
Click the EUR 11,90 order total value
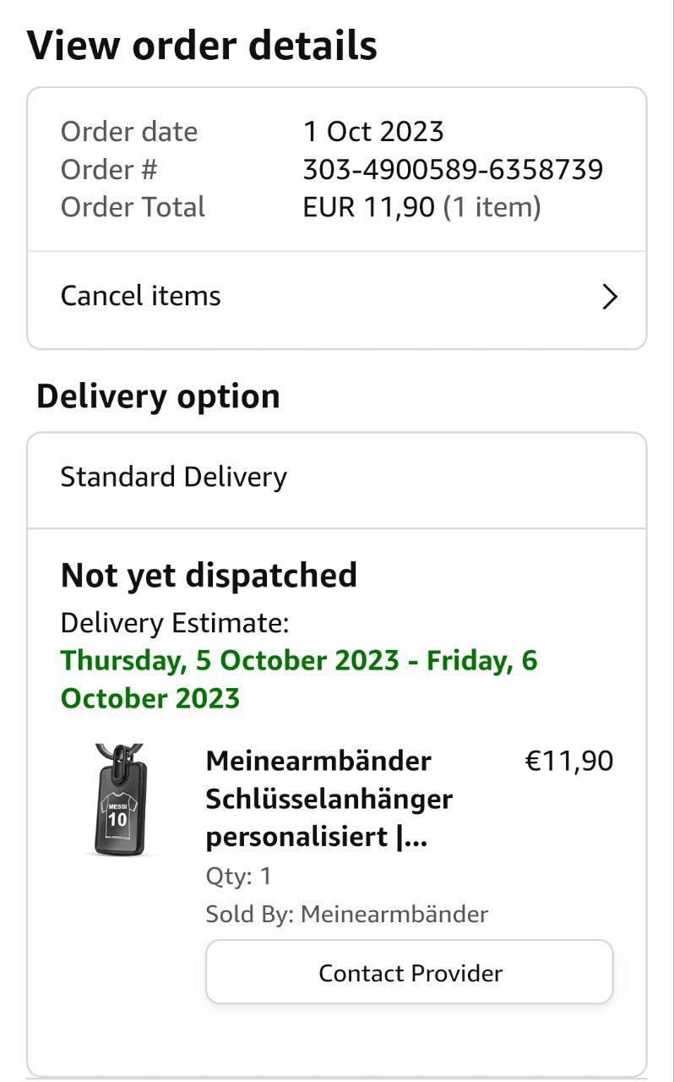(x=368, y=207)
